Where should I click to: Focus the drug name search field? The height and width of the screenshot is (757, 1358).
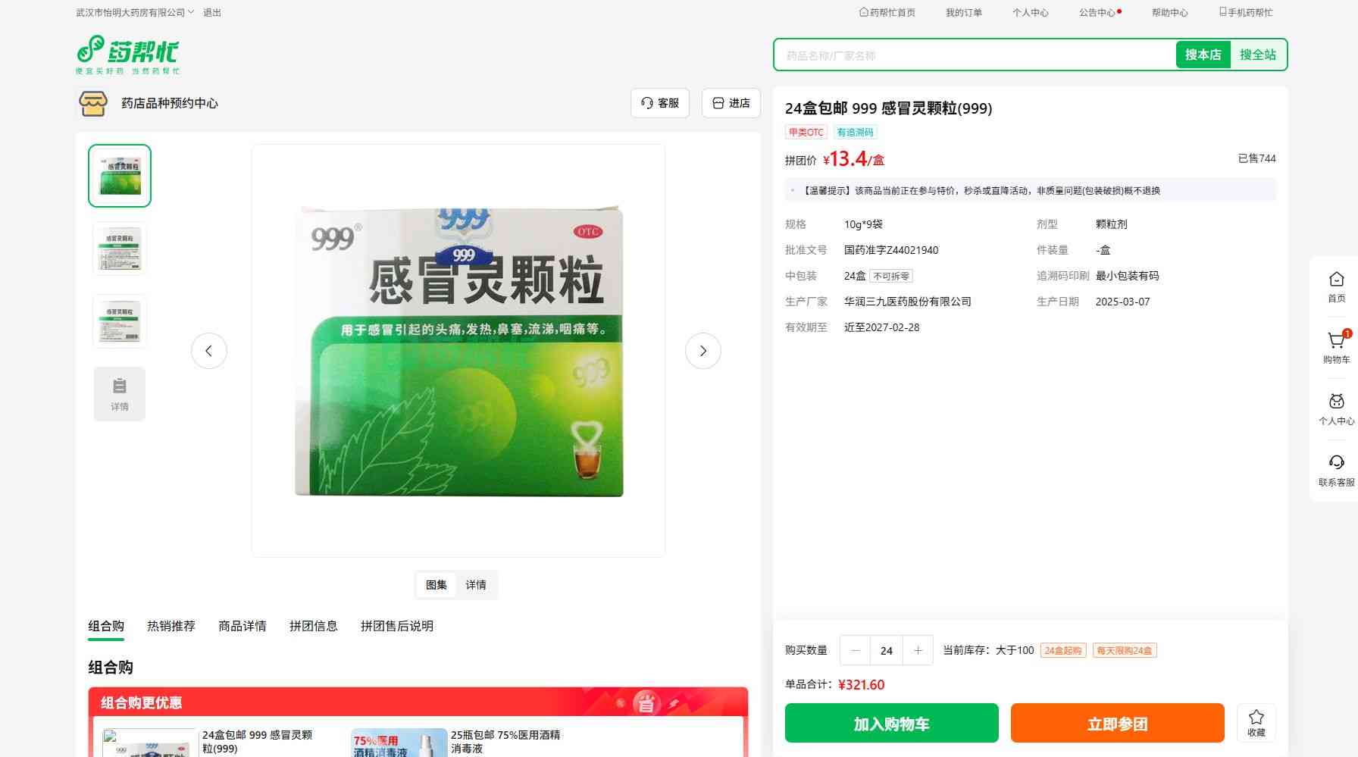pyautogui.click(x=974, y=55)
